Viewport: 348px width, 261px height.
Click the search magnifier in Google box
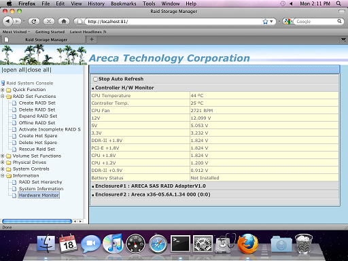tap(339, 21)
